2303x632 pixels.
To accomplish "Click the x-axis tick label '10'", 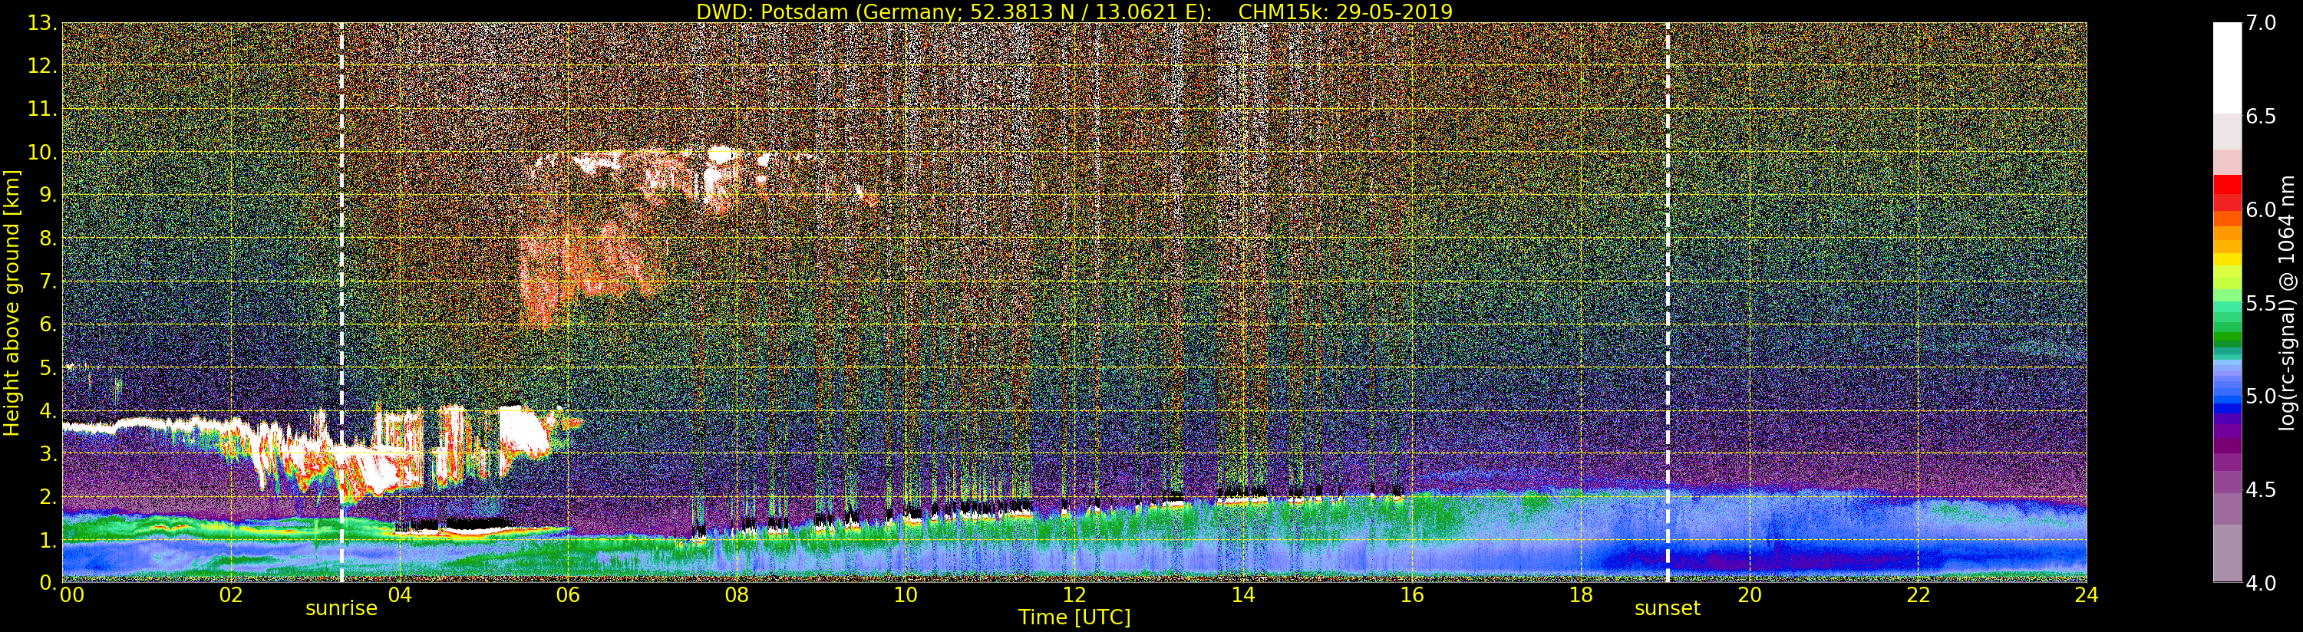I will (906, 594).
